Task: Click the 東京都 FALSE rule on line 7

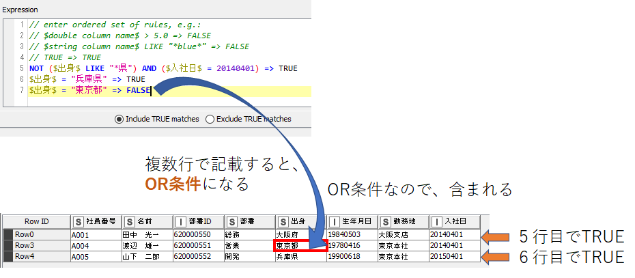Action: click(90, 90)
